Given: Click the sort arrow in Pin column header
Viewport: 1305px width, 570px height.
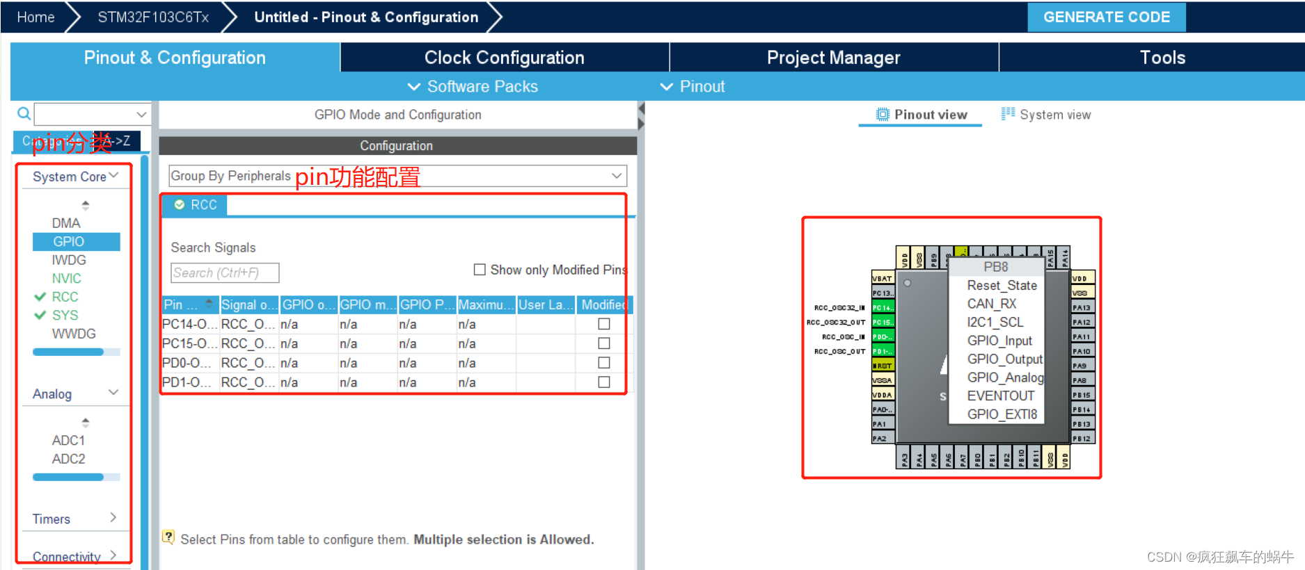Looking at the screenshot, I should click(x=208, y=304).
